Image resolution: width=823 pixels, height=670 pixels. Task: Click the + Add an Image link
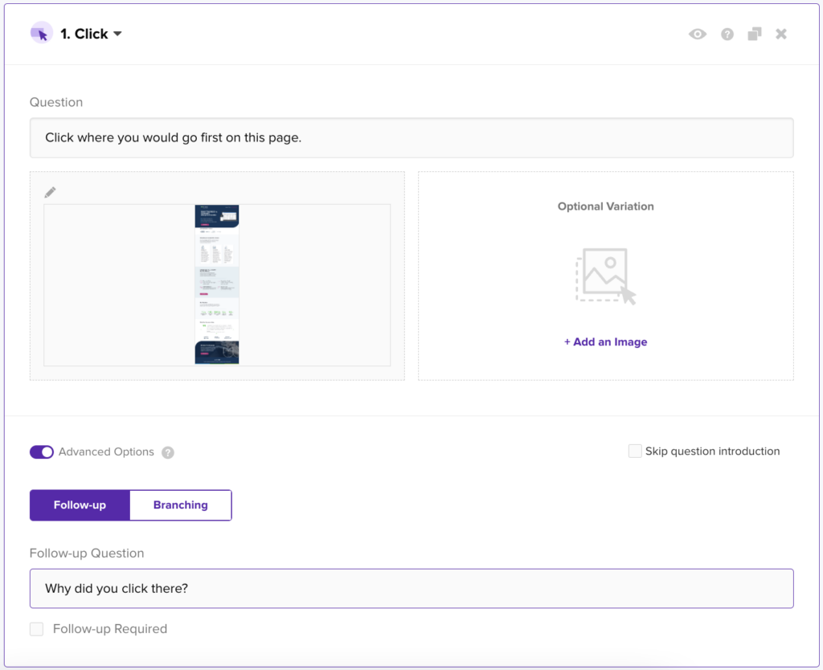(606, 342)
